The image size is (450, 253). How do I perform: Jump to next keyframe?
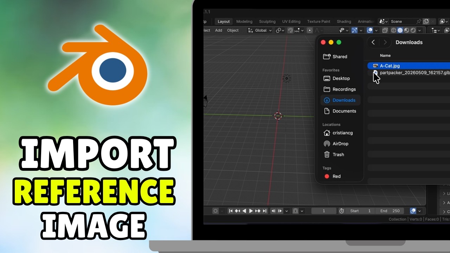point(258,211)
